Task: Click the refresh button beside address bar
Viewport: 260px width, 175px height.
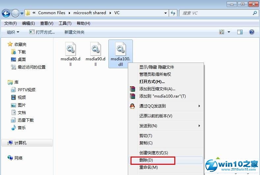Action: 173,13
